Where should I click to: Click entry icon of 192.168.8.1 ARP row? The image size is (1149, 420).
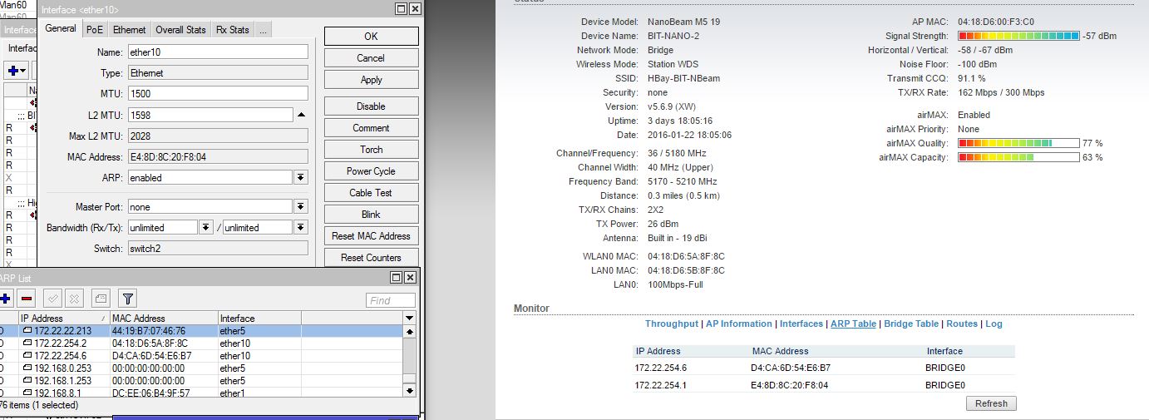[27, 393]
